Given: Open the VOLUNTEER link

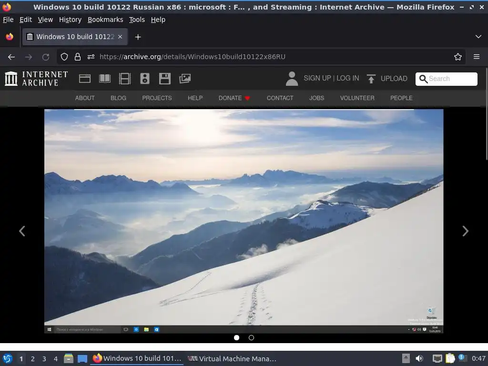Looking at the screenshot, I should click(357, 98).
